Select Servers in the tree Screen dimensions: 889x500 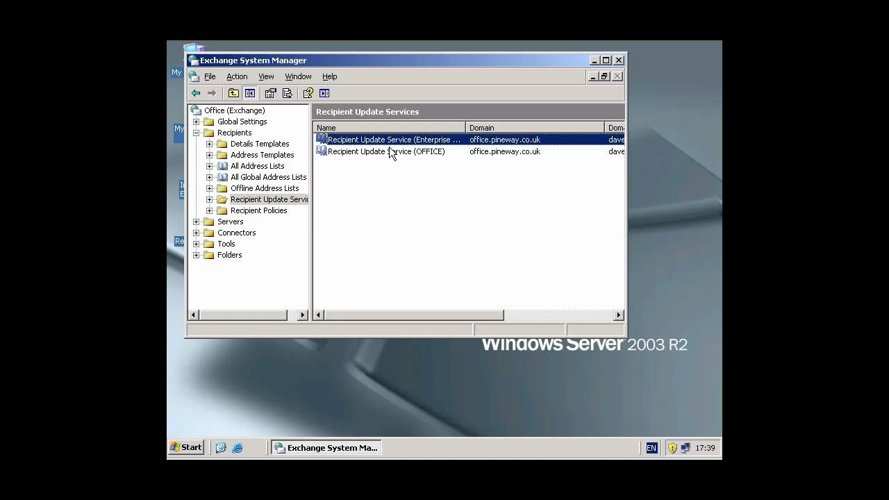(230, 222)
